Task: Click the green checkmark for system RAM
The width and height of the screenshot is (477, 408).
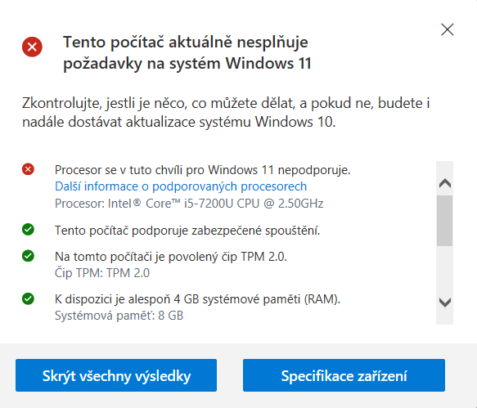Action: [x=28, y=298]
